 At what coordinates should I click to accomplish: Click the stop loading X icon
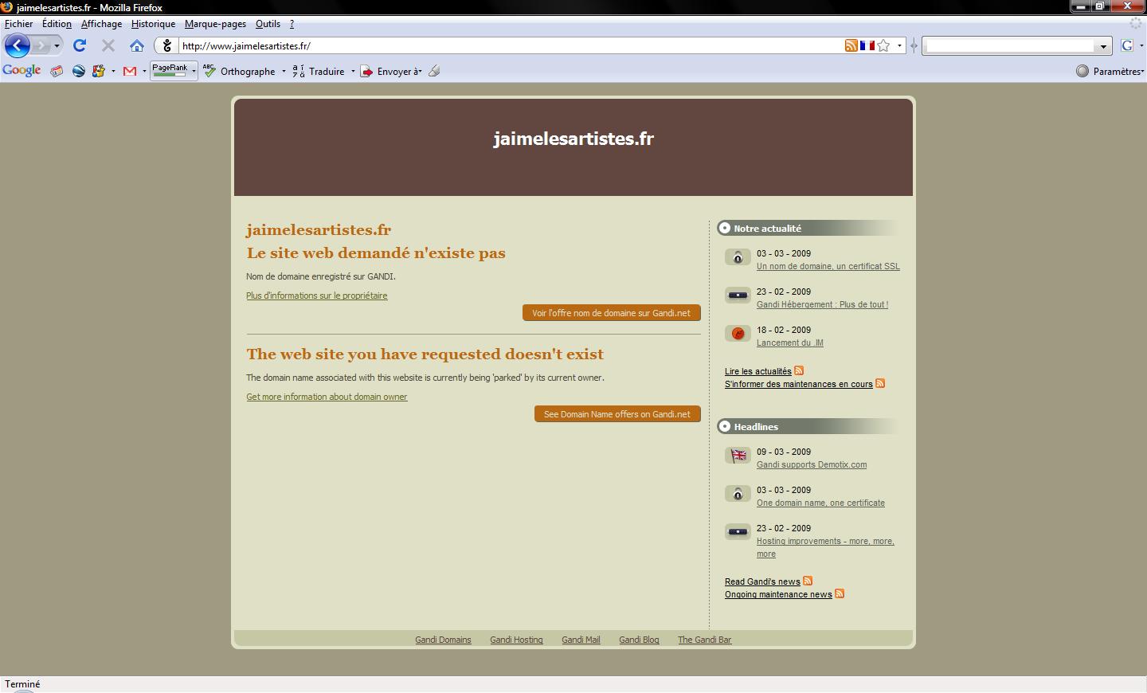tap(108, 45)
